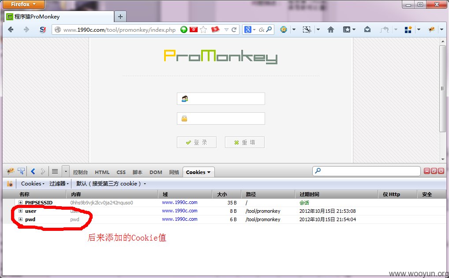Expand the pwd cookie row
Image resolution: width=449 pixels, height=278 pixels.
[x=20, y=219]
